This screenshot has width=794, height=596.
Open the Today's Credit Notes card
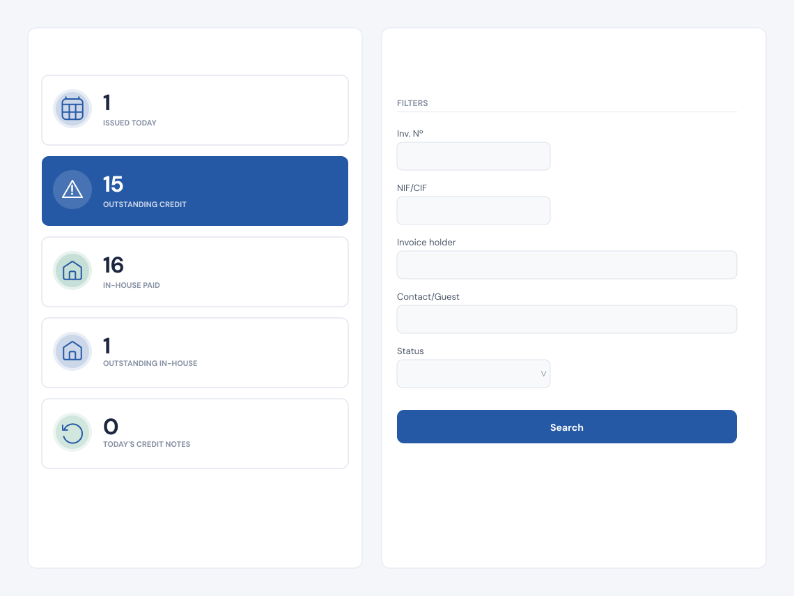(x=195, y=434)
